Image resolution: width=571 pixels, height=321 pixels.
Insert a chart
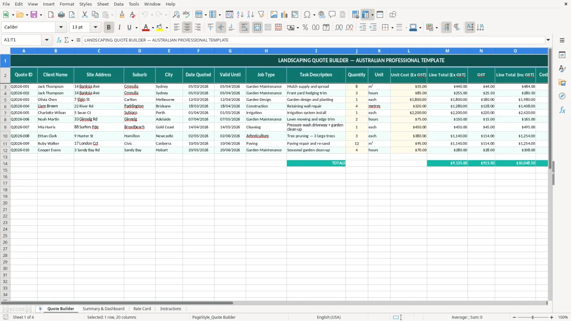pos(285,15)
